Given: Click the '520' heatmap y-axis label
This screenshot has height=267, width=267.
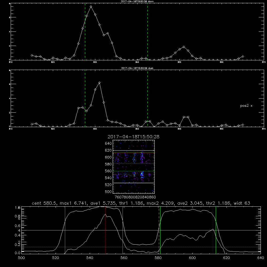Looking at the screenshot, I should click(x=108, y=185).
